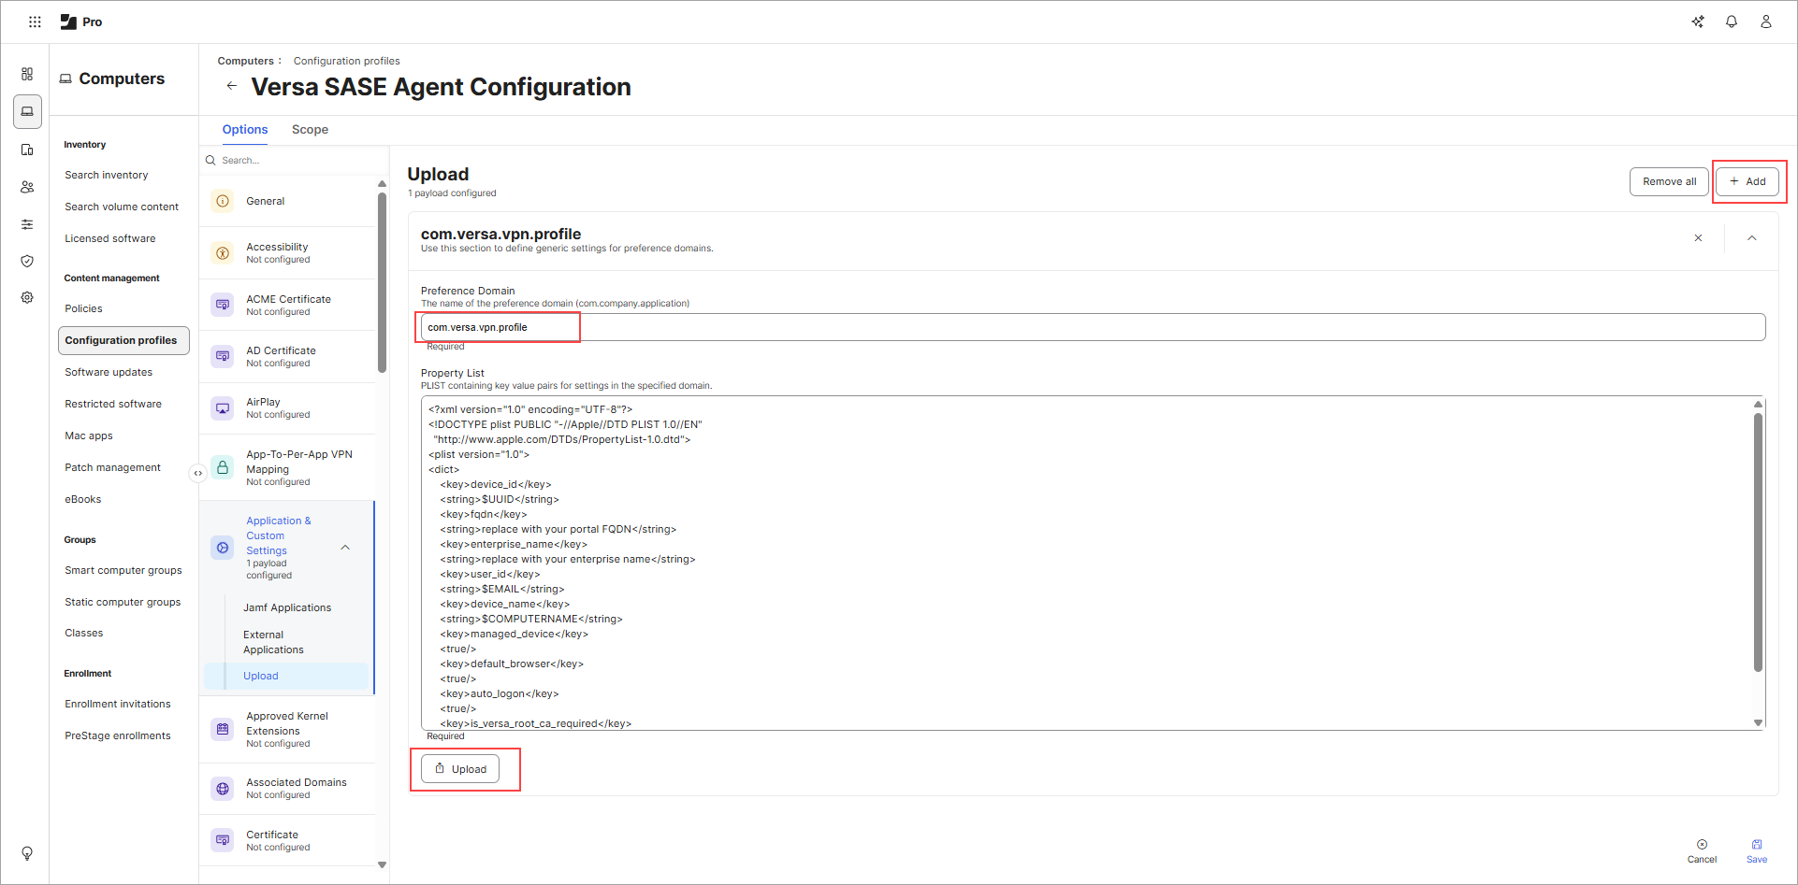Open the shield security icon in the left rail

click(27, 261)
